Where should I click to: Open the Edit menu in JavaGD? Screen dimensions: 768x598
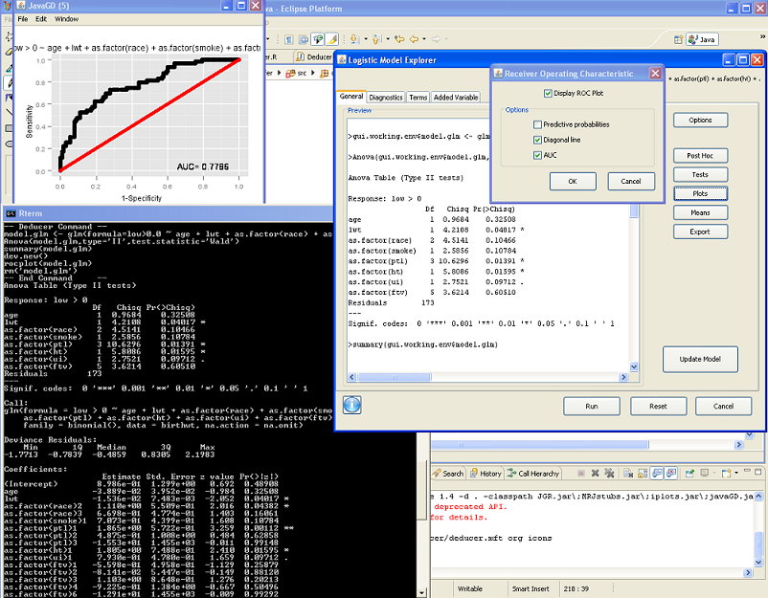[41, 19]
